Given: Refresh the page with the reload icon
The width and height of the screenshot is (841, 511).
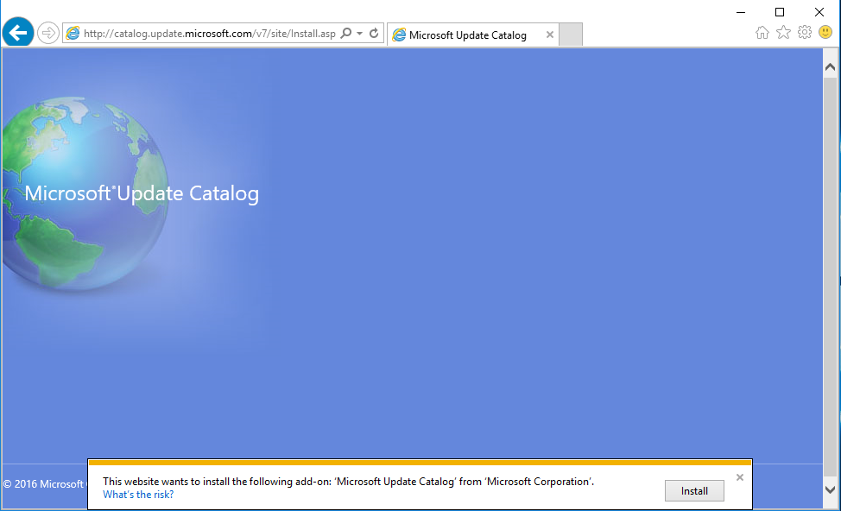Looking at the screenshot, I should 374,34.
